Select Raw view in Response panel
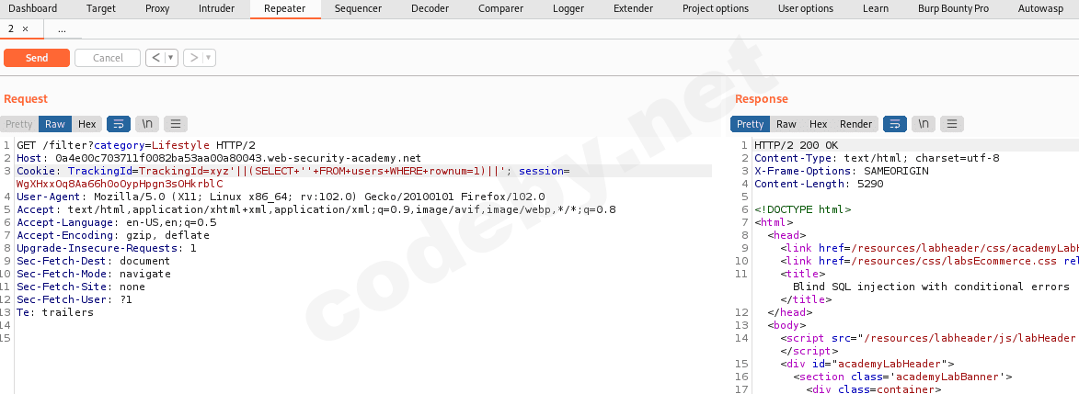This screenshot has width=1079, height=394. pyautogui.click(x=786, y=124)
